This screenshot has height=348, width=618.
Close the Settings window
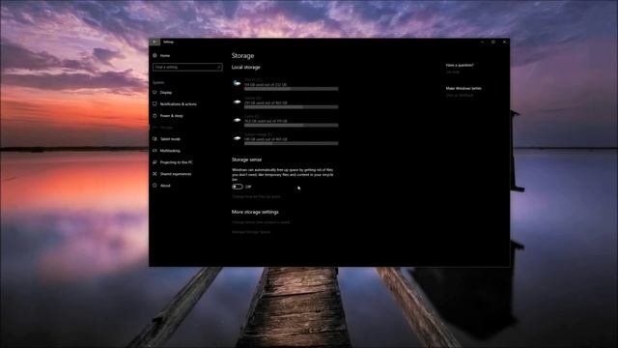(x=504, y=42)
